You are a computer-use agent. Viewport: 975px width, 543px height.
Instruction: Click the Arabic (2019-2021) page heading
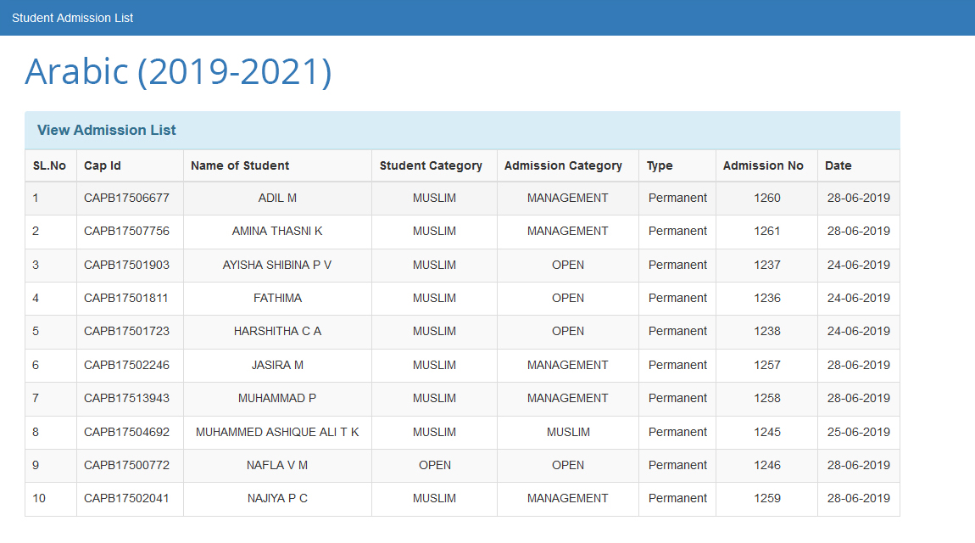click(x=178, y=72)
